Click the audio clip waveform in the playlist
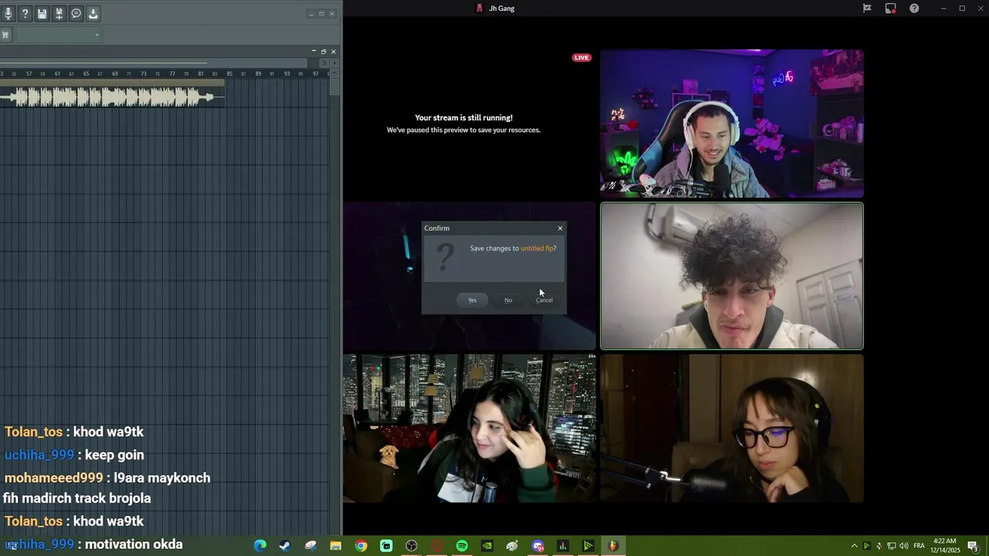This screenshot has width=989, height=556. point(110,97)
